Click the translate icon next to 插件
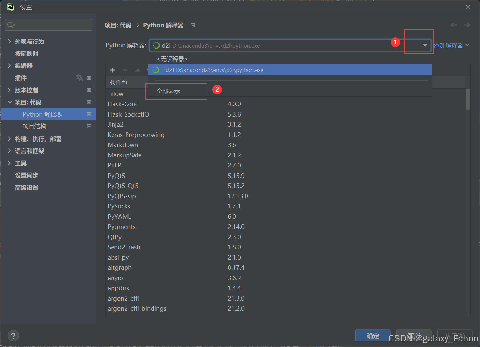Image resolution: width=480 pixels, height=347 pixels. [x=79, y=78]
